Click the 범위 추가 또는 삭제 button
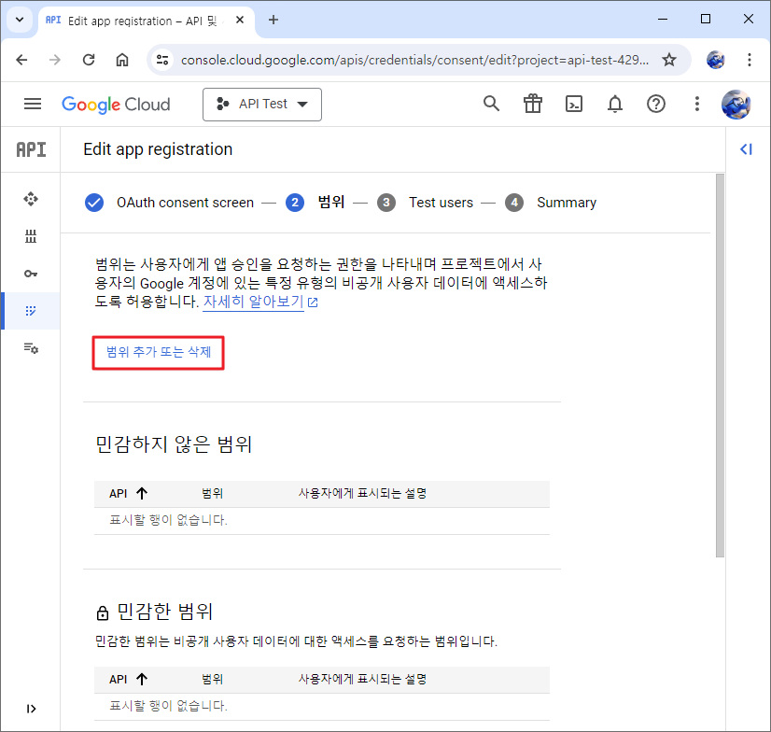Viewport: 771px width, 732px height. point(159,352)
